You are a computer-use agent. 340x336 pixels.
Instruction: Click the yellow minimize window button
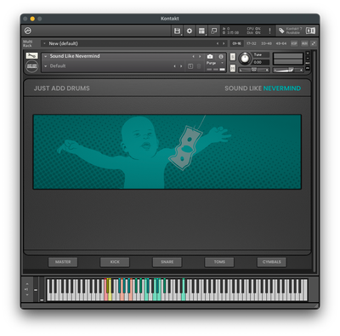[x=32, y=19]
